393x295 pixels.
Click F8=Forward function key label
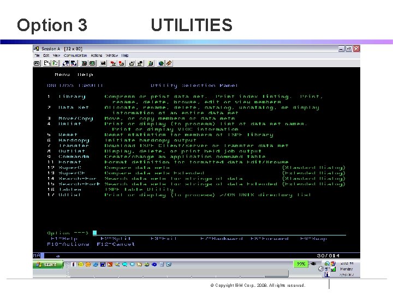coord(270,239)
